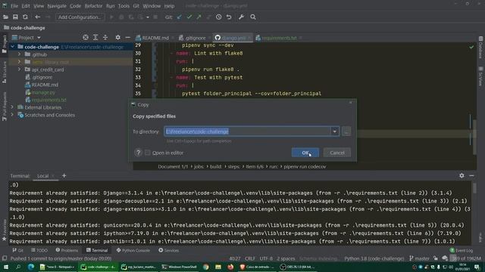Open the Tools menu
485x272 pixels.
[124, 6]
